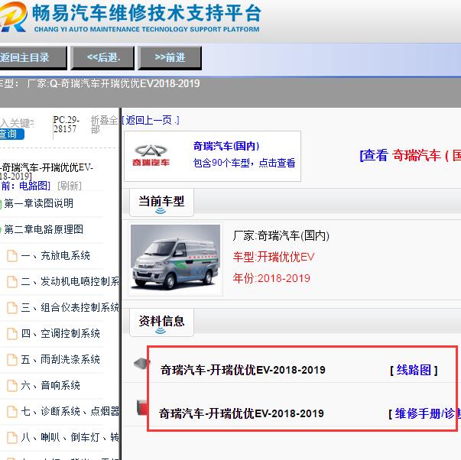461x460 pixels.
Task: Click document icon next to 七、诊断系统
Action: 12,412
